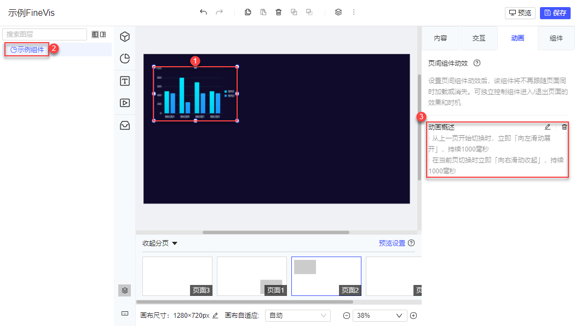Show help for 预览设置

411,243
